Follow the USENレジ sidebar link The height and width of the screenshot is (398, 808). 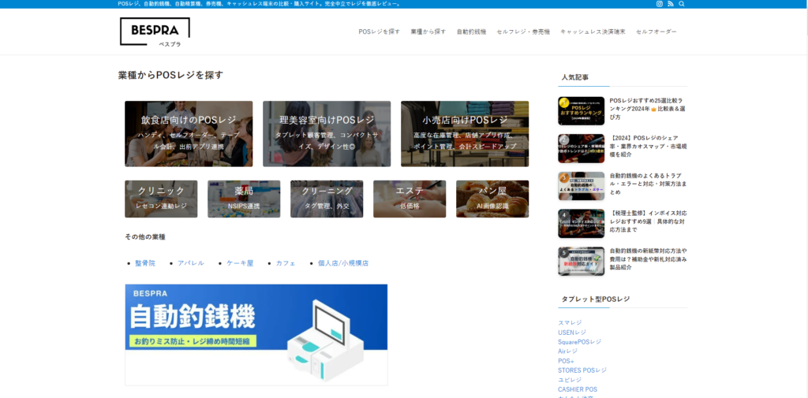click(572, 332)
